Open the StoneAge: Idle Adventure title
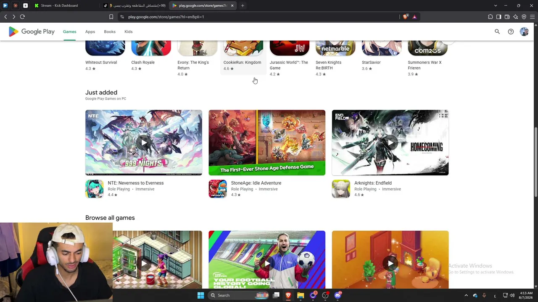 pyautogui.click(x=256, y=183)
